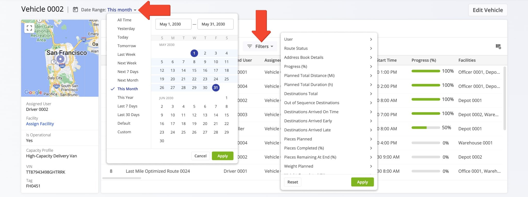Select the Last Week preset
This screenshot has width=528, height=197.
pos(126,54)
